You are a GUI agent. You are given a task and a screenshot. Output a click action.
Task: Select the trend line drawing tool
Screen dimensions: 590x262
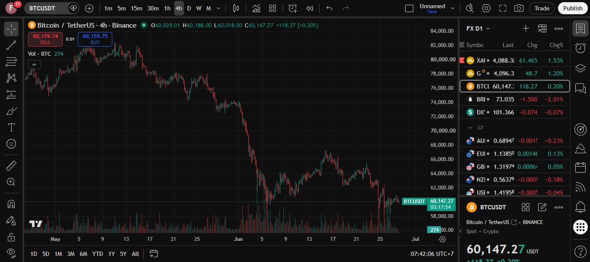click(x=11, y=45)
